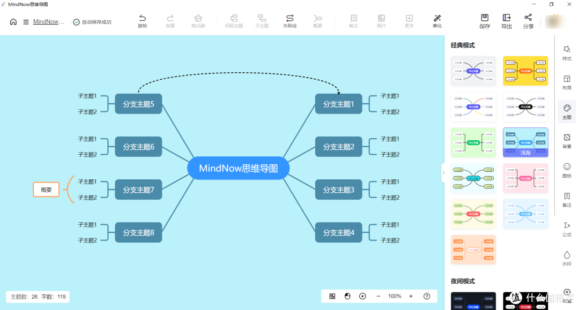Select the central MindNow思维导图 node
This screenshot has width=579, height=310.
[x=238, y=168]
